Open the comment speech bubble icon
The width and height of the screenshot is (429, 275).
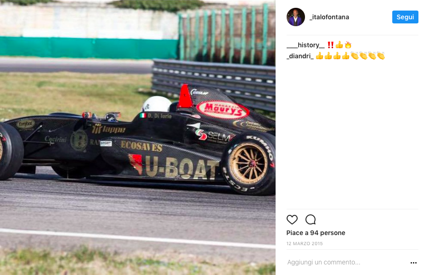coord(310,219)
